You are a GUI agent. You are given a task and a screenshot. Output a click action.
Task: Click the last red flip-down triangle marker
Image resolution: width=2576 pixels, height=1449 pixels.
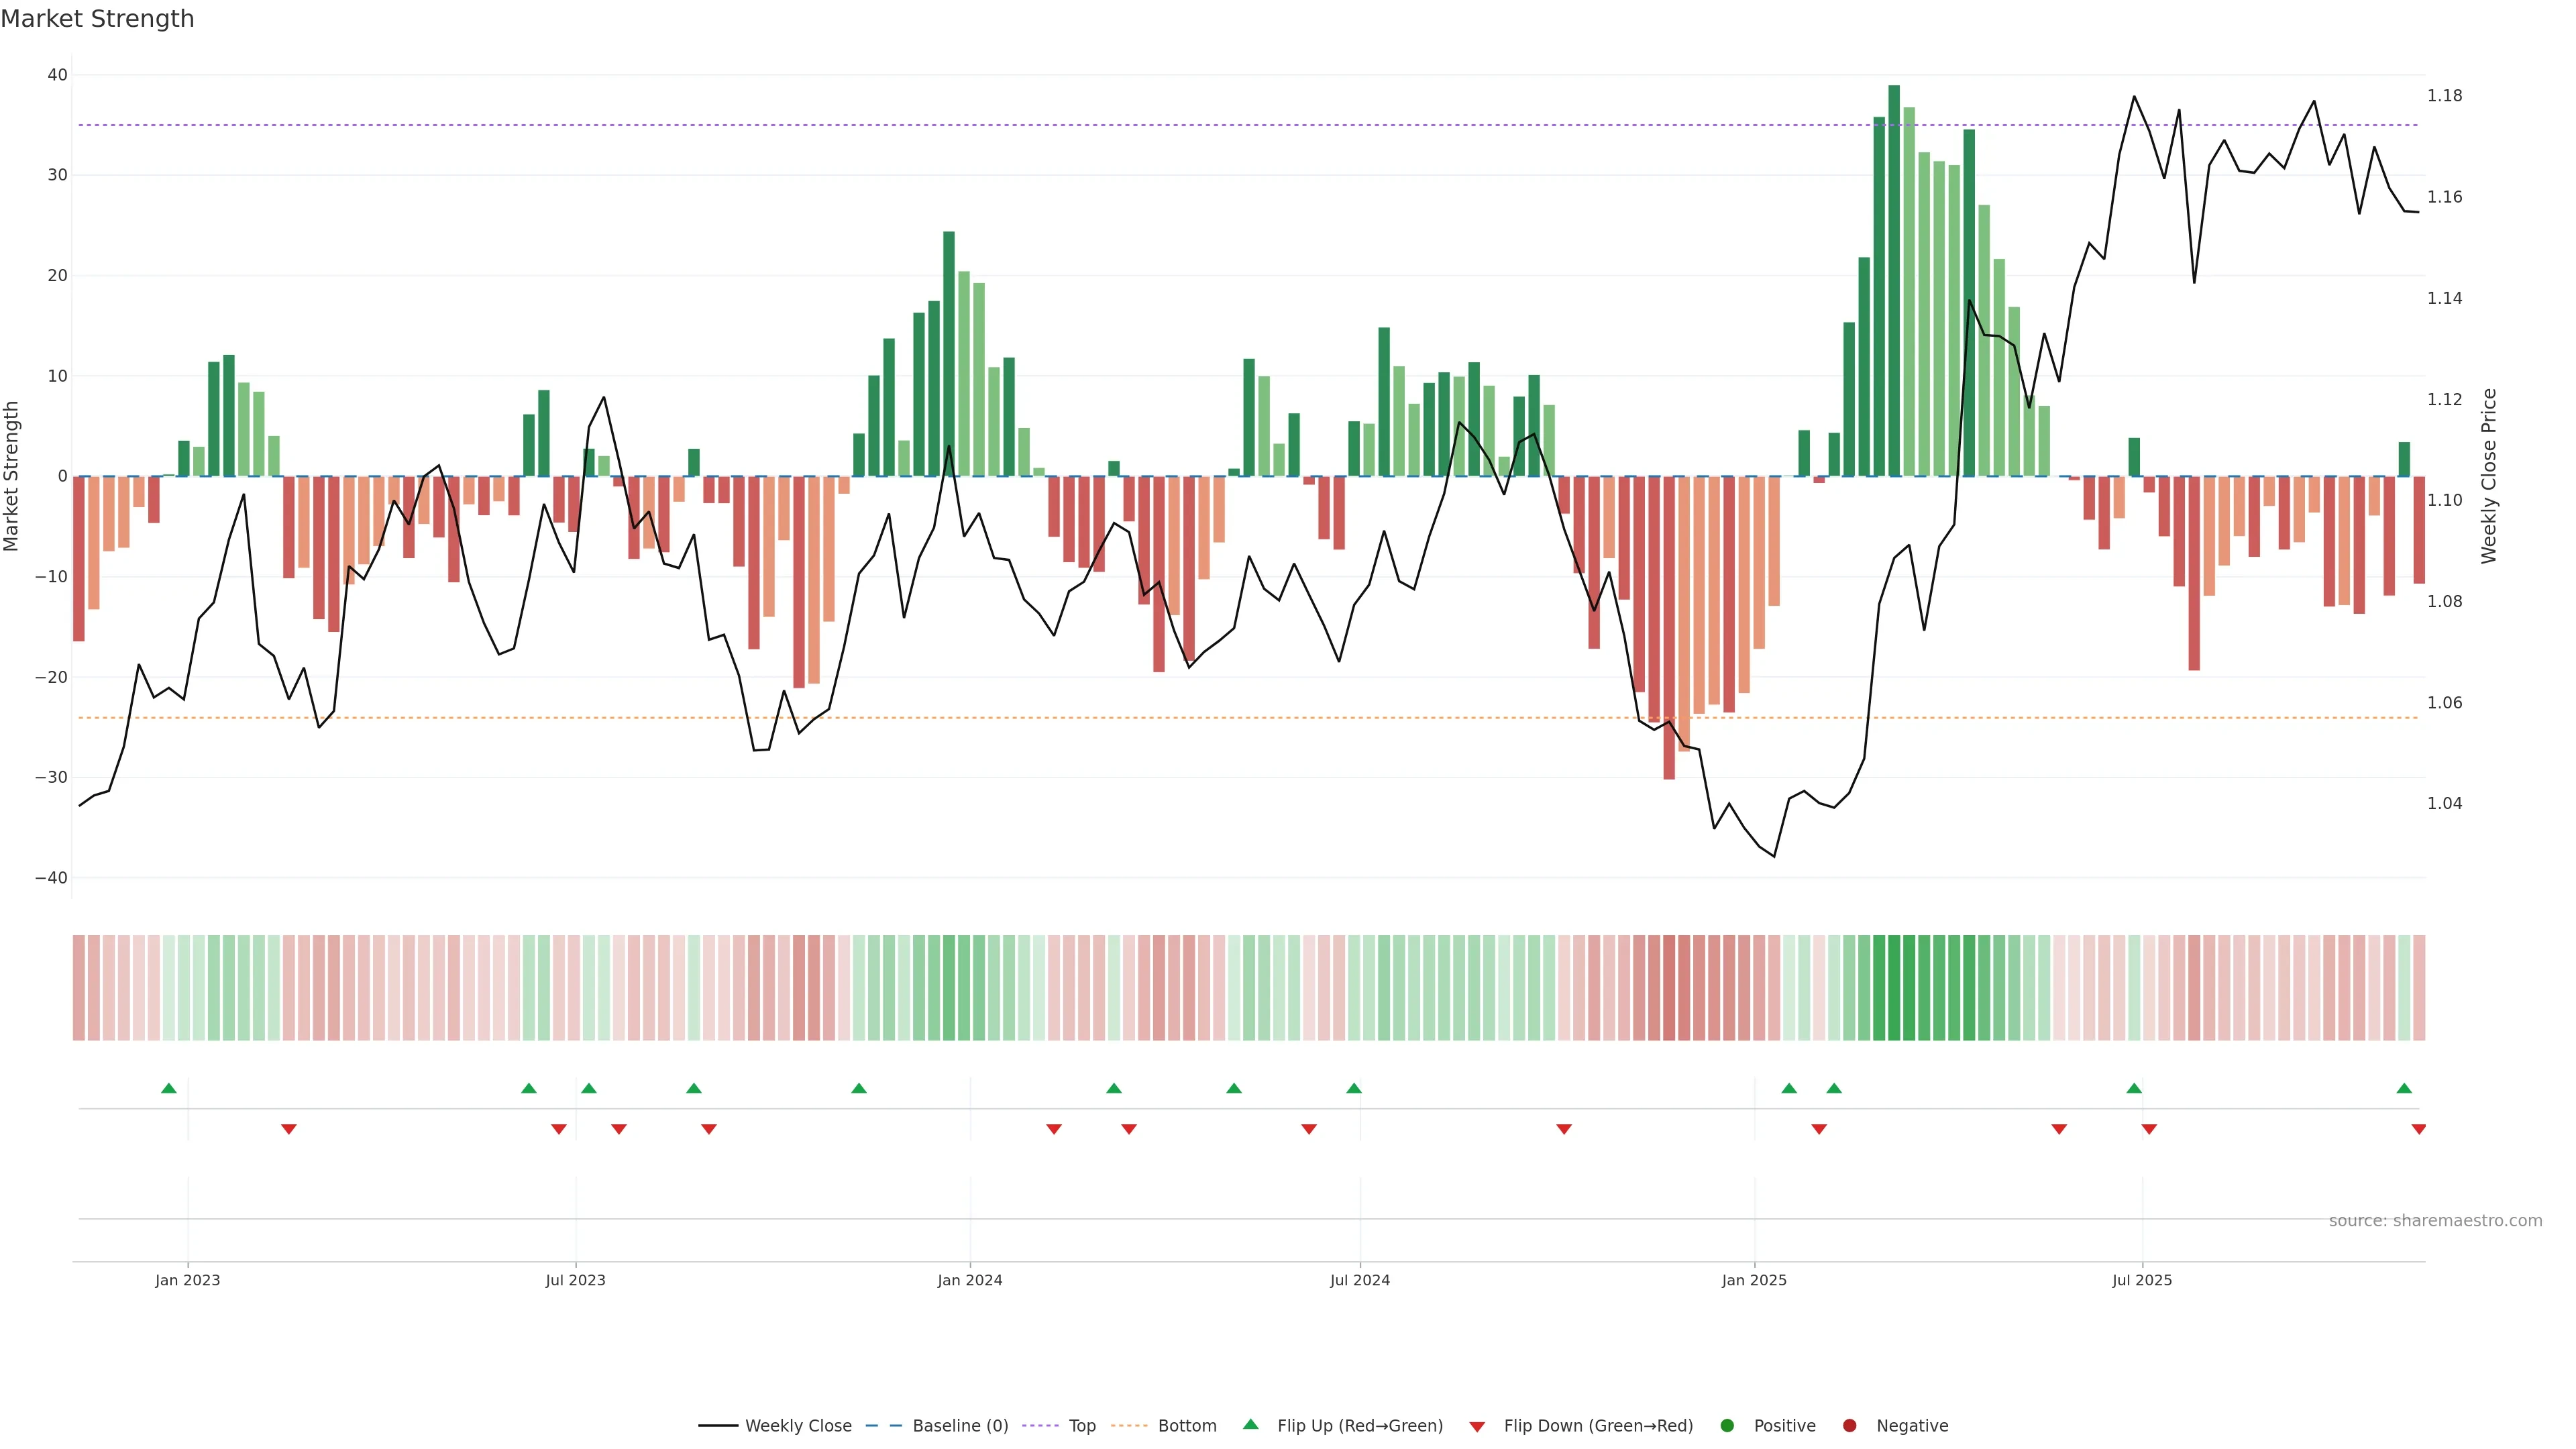tap(2418, 1129)
